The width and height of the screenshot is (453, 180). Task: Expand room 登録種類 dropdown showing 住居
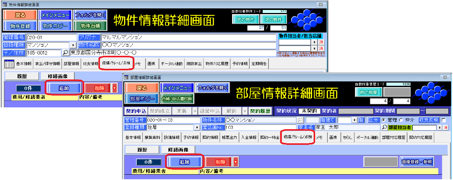(x=197, y=127)
